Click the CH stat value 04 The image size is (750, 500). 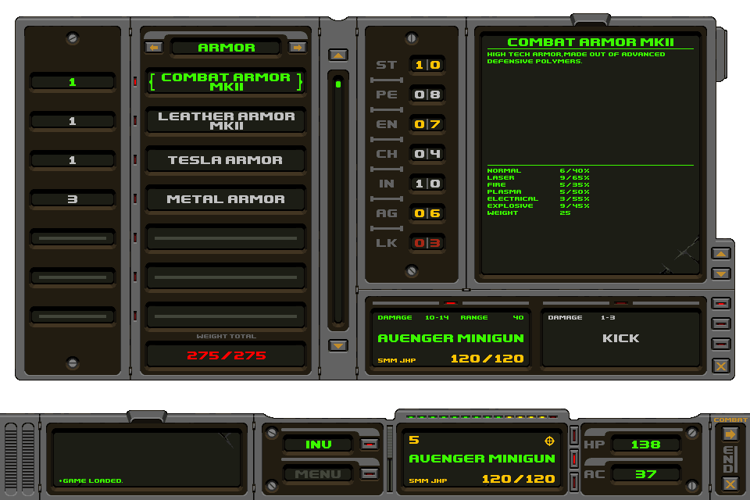[427, 154]
